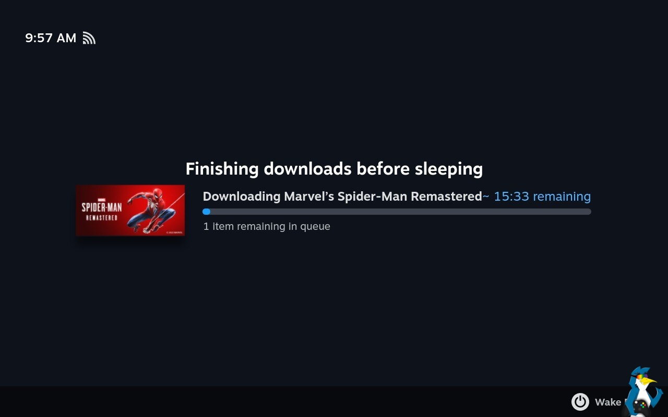Image resolution: width=668 pixels, height=417 pixels.
Task: Click the penguin mascot's yellow beak
Action: click(x=649, y=382)
